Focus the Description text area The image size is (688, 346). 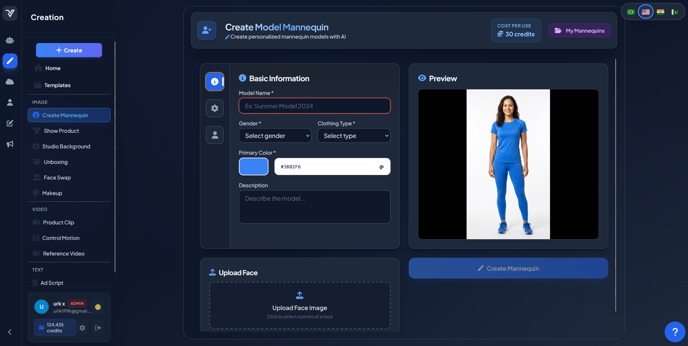315,207
